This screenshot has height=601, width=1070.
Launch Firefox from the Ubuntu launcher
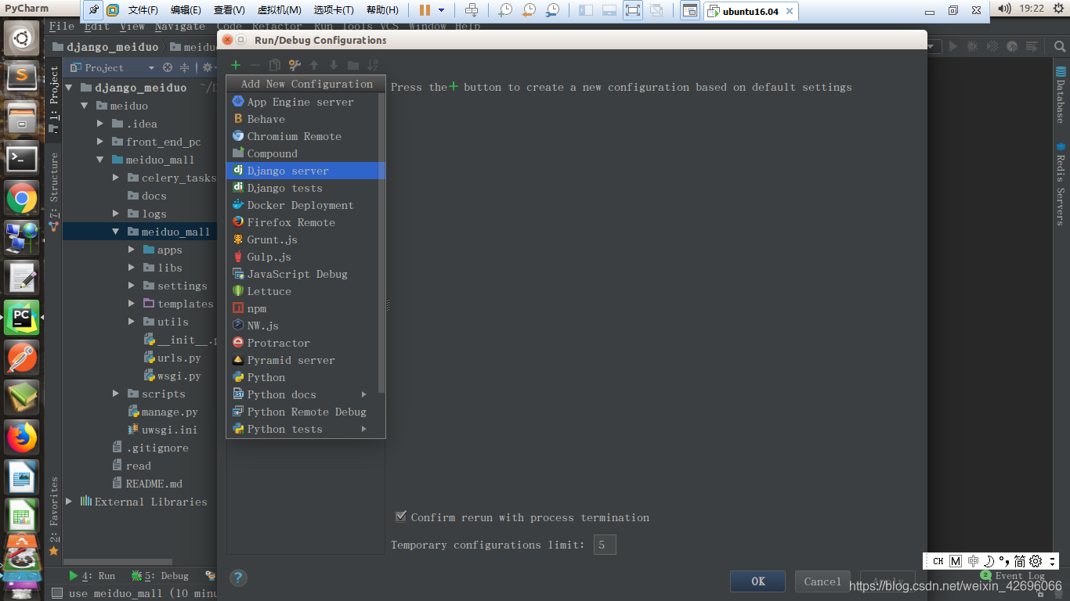tap(21, 437)
